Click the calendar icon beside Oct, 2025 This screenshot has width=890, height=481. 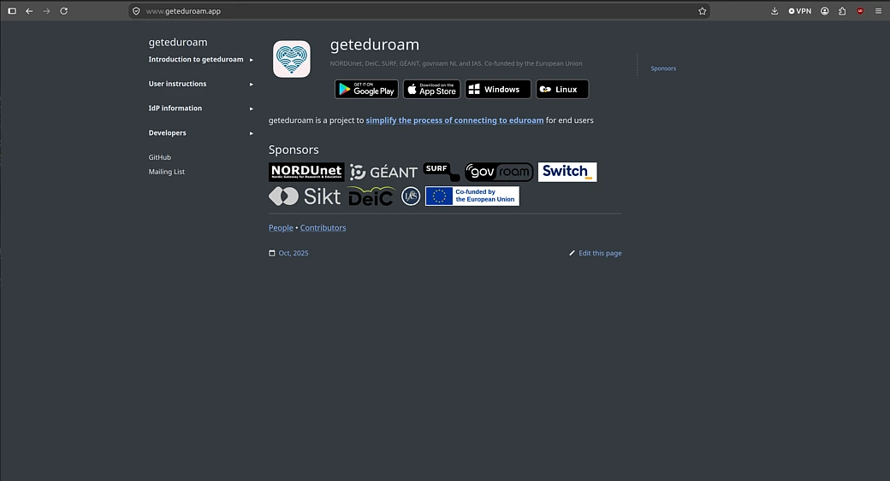pyautogui.click(x=272, y=253)
